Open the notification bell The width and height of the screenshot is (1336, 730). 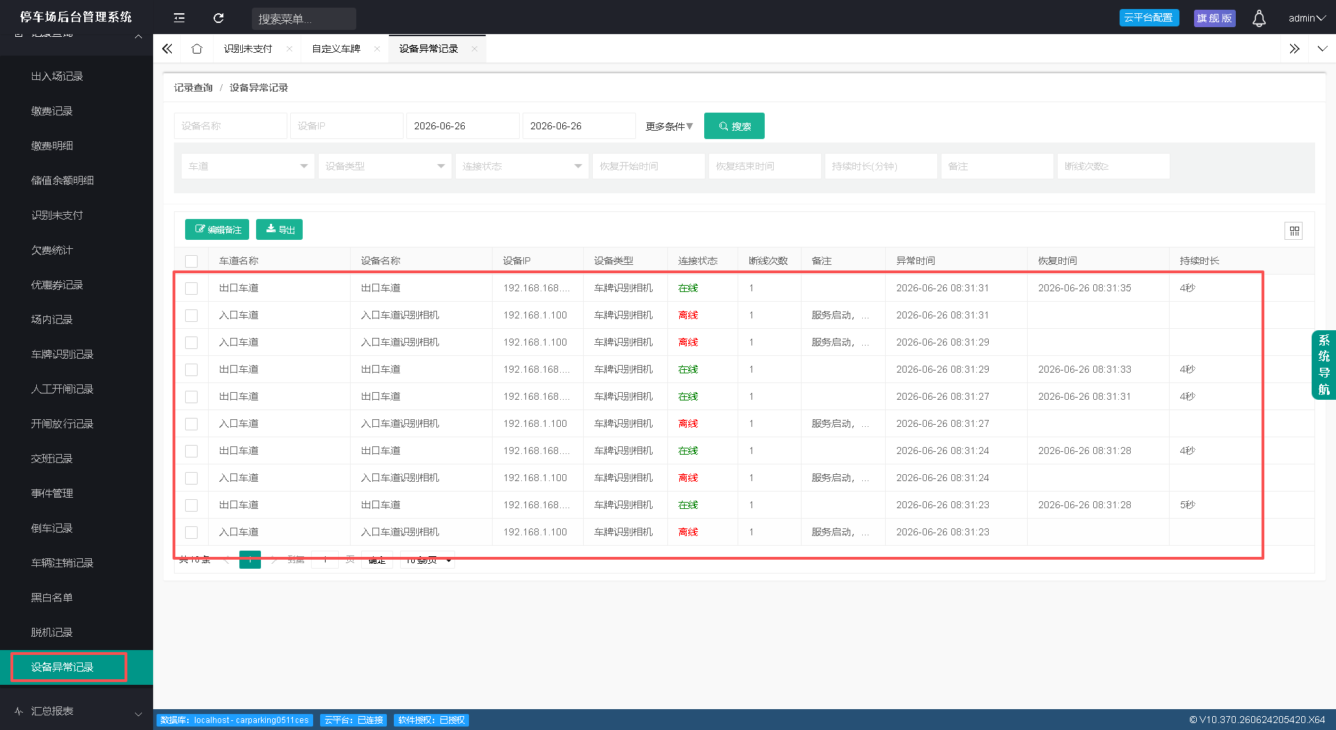tap(1259, 18)
